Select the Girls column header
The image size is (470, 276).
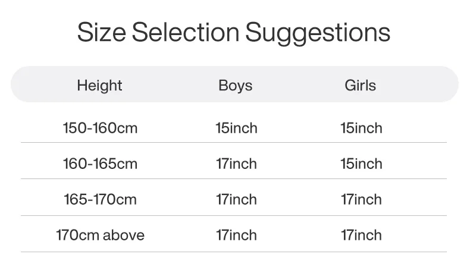(360, 85)
